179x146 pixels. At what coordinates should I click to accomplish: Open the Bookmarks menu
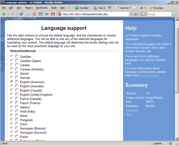[x=42, y=8]
